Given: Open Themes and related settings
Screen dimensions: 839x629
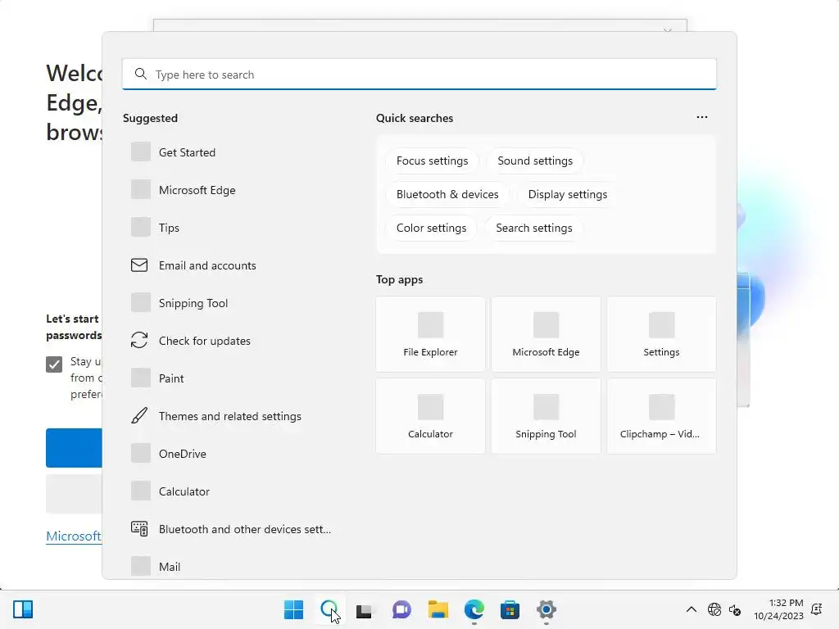Looking at the screenshot, I should click(x=233, y=416).
